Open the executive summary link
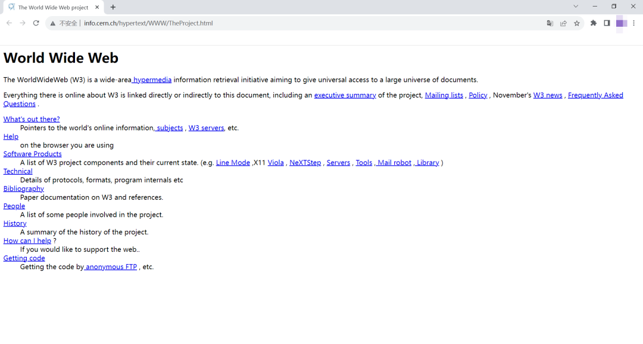Viewport: 643px width, 344px height. (345, 95)
